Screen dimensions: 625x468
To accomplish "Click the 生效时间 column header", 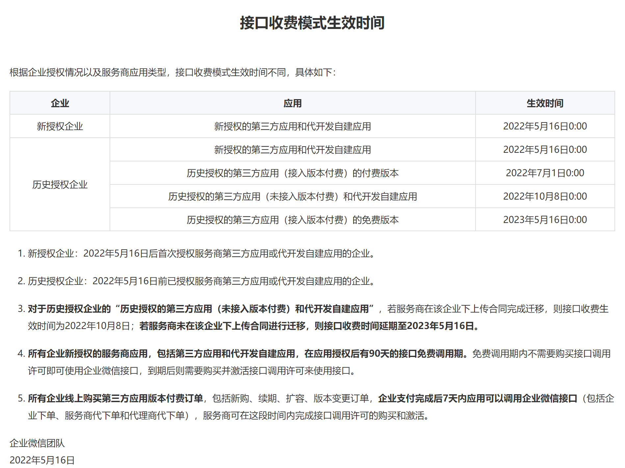I will point(545,103).
